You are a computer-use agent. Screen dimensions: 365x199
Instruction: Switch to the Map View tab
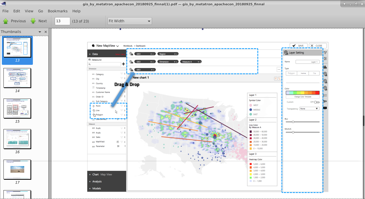click(107, 174)
